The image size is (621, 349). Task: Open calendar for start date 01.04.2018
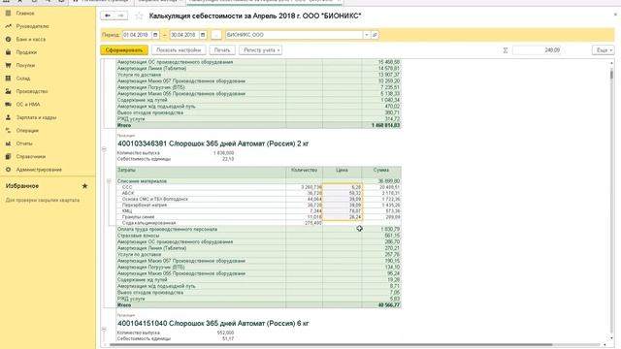tap(155, 35)
